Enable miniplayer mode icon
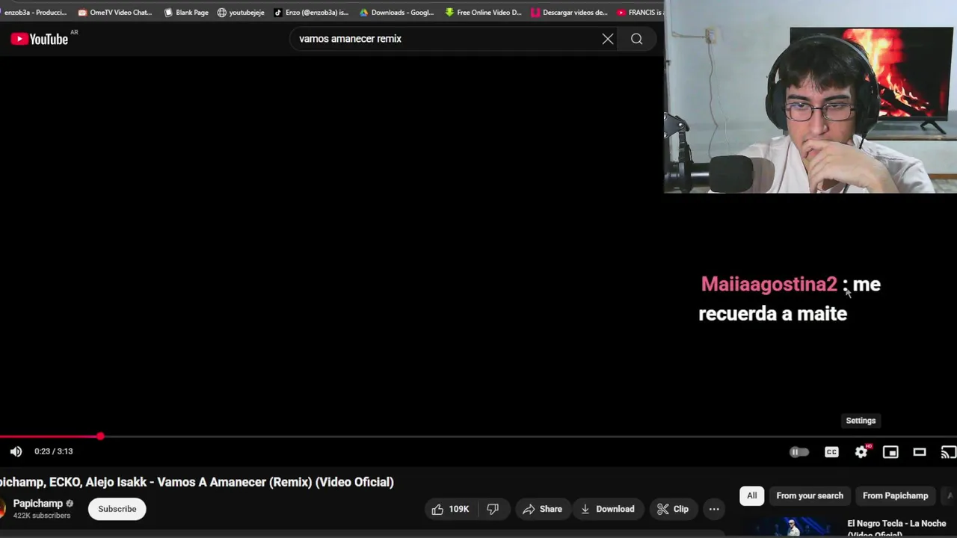This screenshot has height=538, width=957. pos(890,452)
